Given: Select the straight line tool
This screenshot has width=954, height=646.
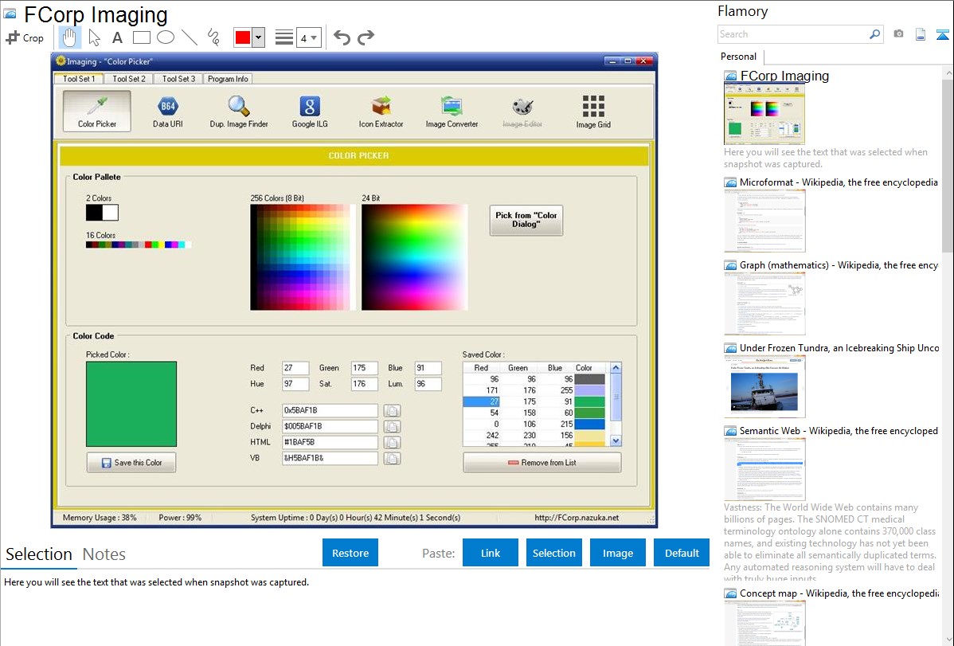Looking at the screenshot, I should pyautogui.click(x=190, y=37).
